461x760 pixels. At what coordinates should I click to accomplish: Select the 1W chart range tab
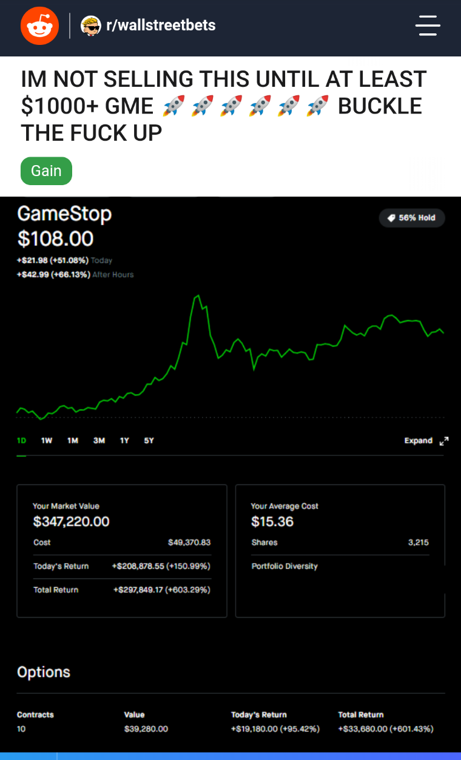pos(47,441)
